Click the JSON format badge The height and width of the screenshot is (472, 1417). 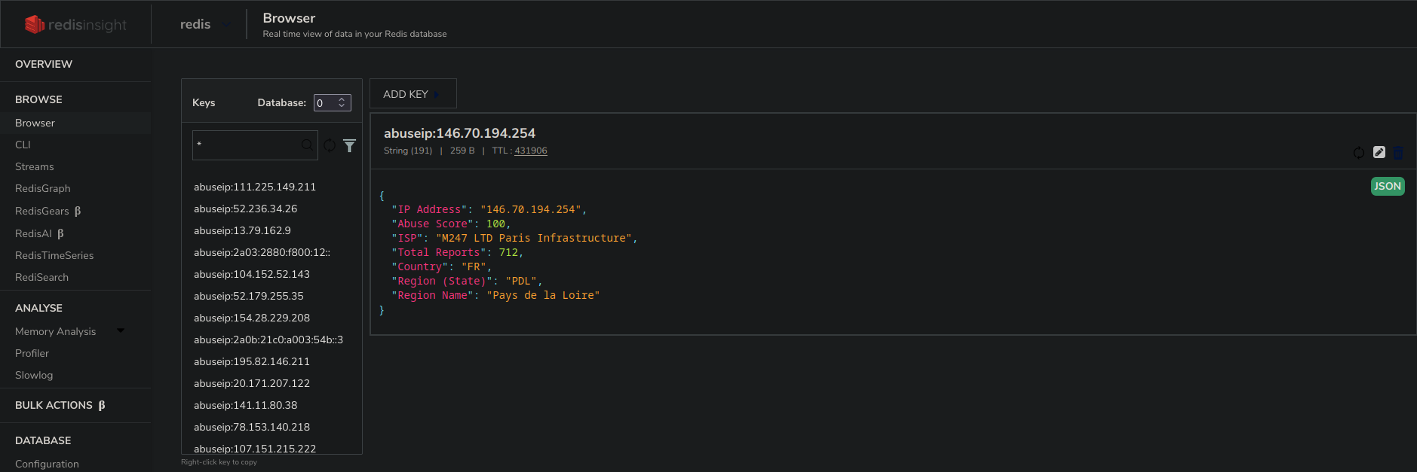[1388, 186]
